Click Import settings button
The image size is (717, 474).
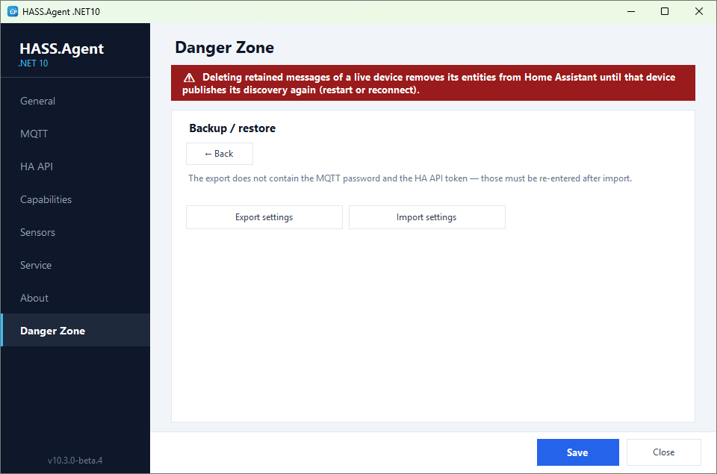point(427,217)
